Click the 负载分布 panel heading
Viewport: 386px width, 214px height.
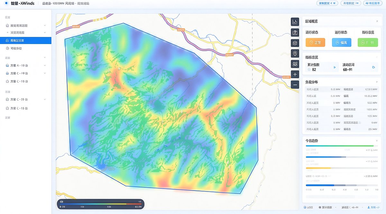[x=312, y=82]
